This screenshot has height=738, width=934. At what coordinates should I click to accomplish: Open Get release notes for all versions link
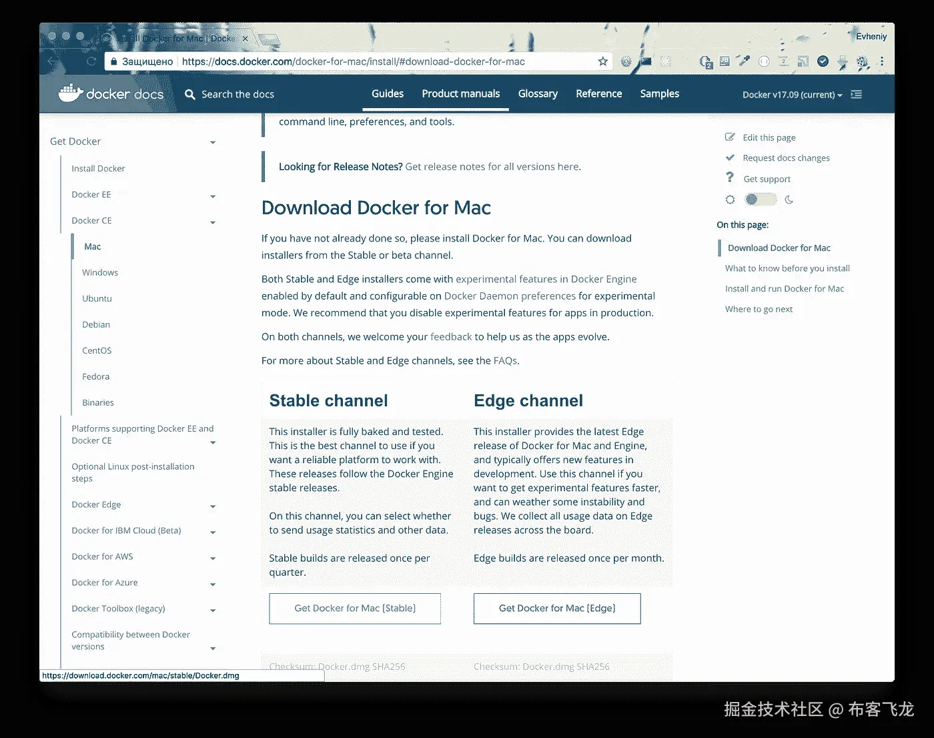point(492,167)
